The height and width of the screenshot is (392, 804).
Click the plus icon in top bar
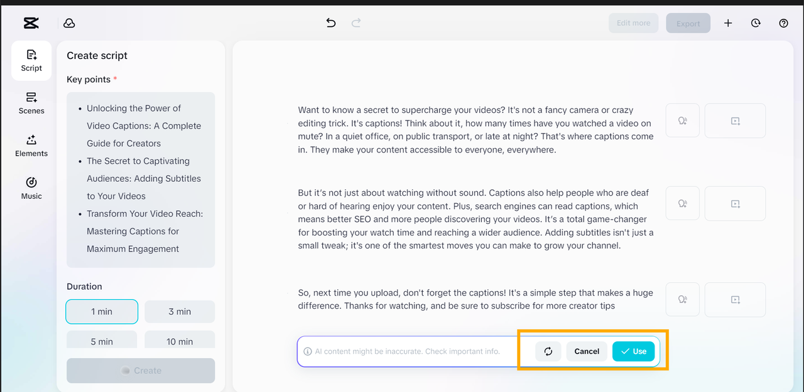[x=728, y=23]
